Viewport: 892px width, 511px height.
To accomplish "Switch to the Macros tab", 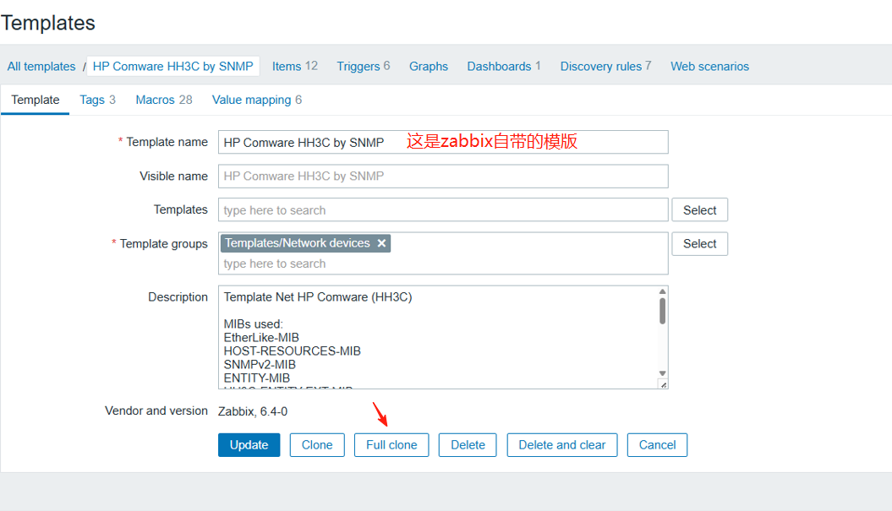I will (x=156, y=100).
